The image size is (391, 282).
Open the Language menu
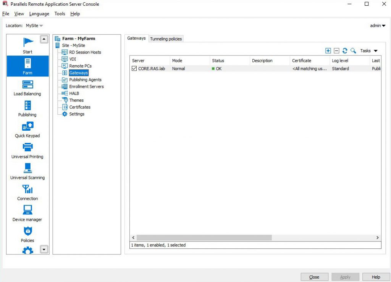[x=39, y=14]
